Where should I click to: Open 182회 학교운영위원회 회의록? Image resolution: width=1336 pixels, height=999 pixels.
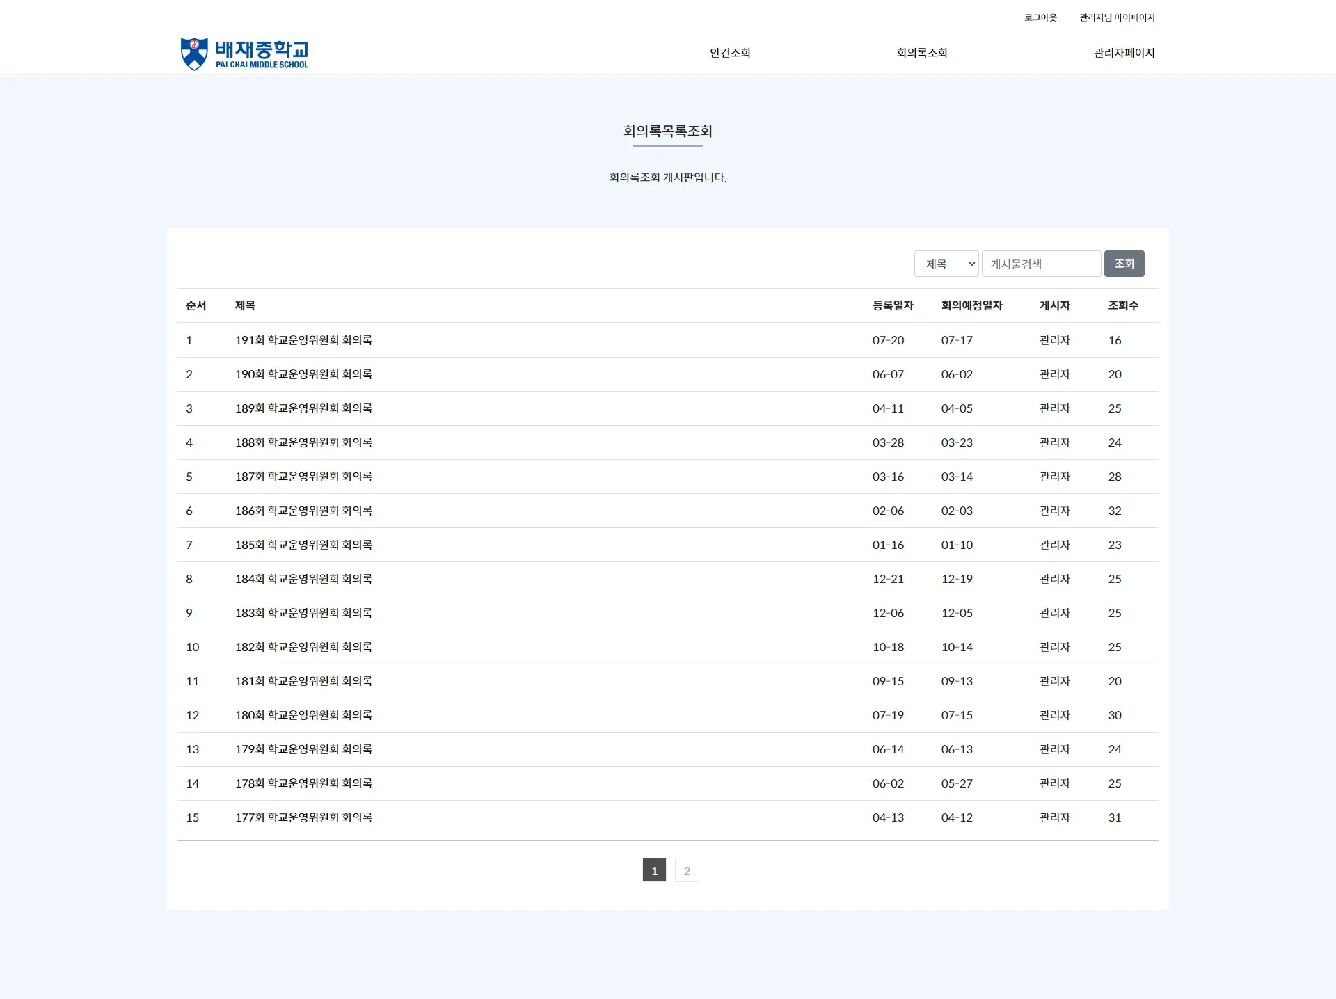click(303, 647)
